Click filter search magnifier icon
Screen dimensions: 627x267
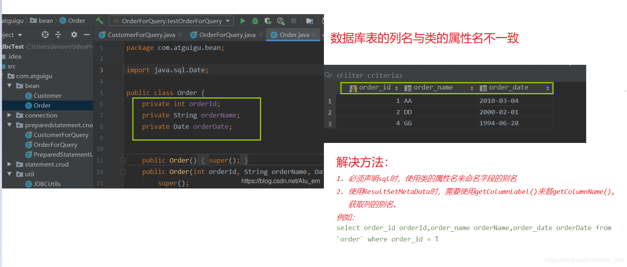pos(329,75)
